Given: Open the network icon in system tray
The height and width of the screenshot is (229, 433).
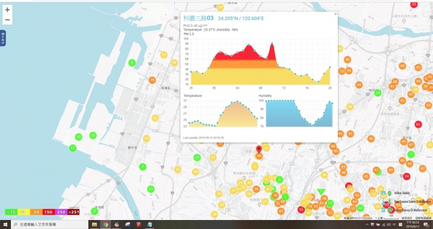Looking at the screenshot, I should [384, 225].
